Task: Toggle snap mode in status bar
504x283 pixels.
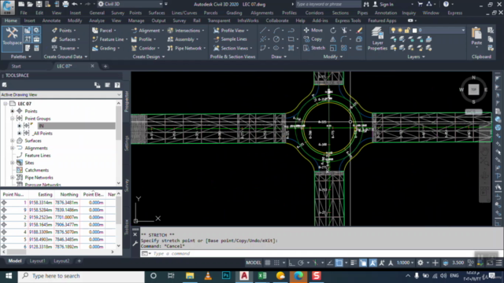Action: [x=276, y=263]
